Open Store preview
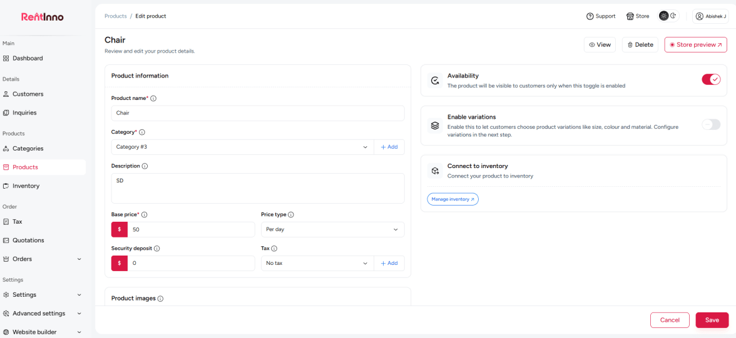736x338 pixels. pos(696,45)
